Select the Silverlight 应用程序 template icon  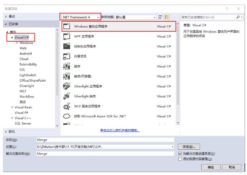pyautogui.click(x=67, y=86)
